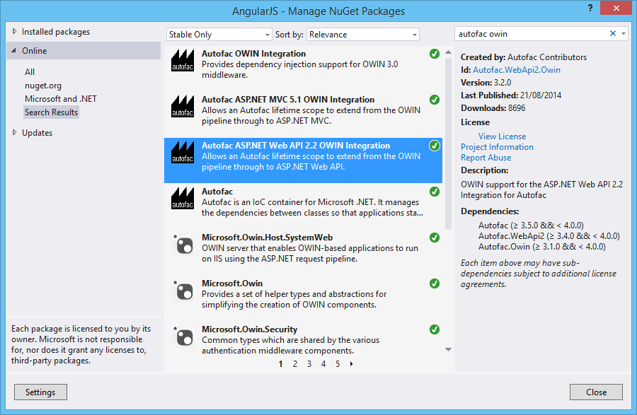Select the Microsoft.Owin.Host.SystemWeb package title
This screenshot has width=637, height=415.
tap(268, 238)
